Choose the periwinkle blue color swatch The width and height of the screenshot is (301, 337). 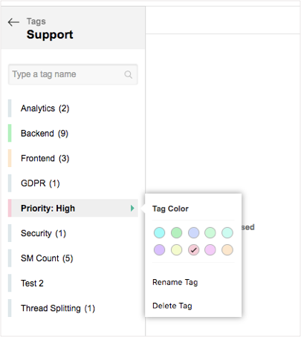tap(193, 233)
